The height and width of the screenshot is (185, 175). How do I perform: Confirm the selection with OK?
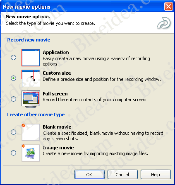pos(89,175)
